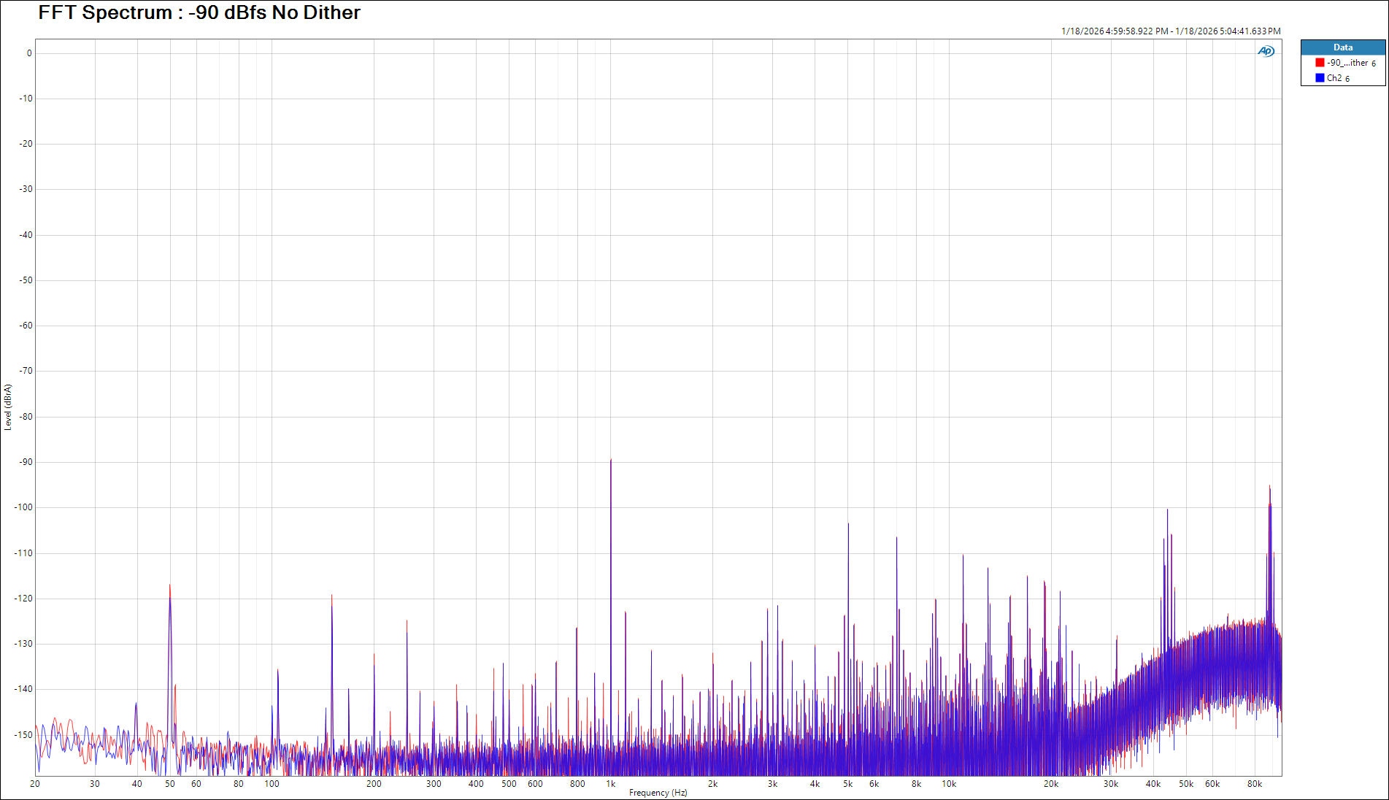1389x800 pixels.
Task: Click the "Data" legend header
Action: [1342, 47]
